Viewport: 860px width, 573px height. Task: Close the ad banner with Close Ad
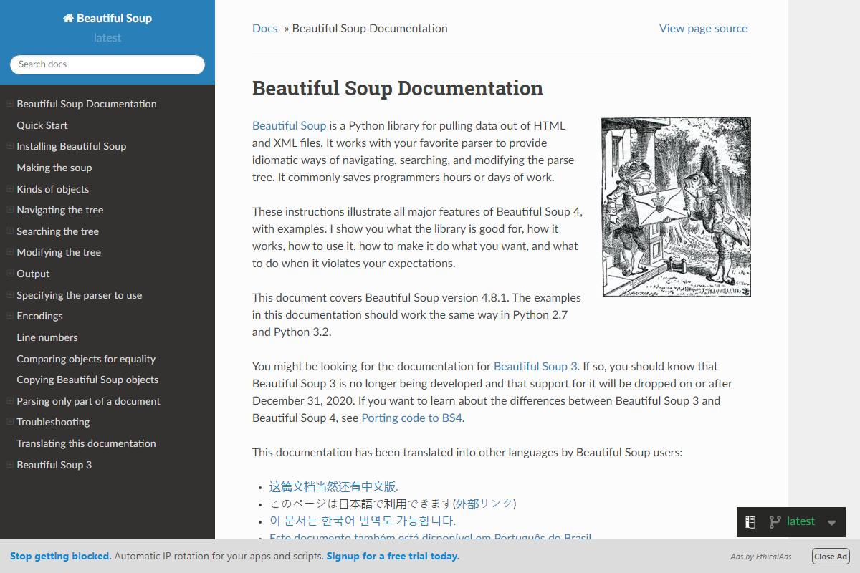click(830, 557)
